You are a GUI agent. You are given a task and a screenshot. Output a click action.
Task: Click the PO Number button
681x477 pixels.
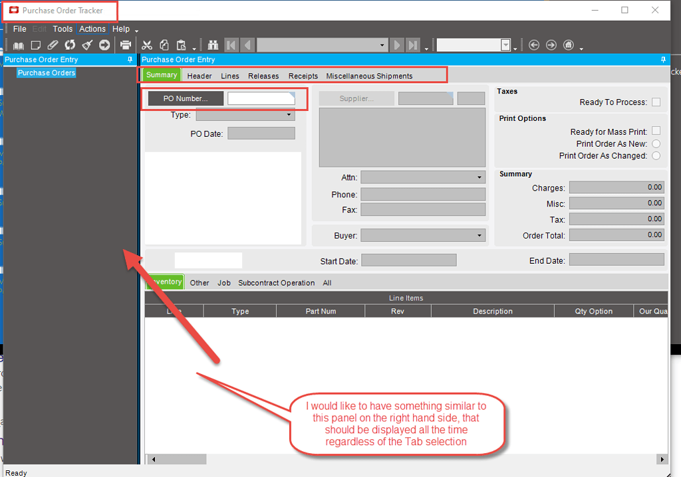click(x=184, y=98)
